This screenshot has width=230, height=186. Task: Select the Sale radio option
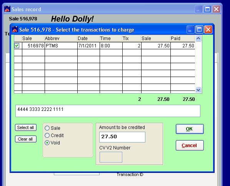(x=47, y=128)
